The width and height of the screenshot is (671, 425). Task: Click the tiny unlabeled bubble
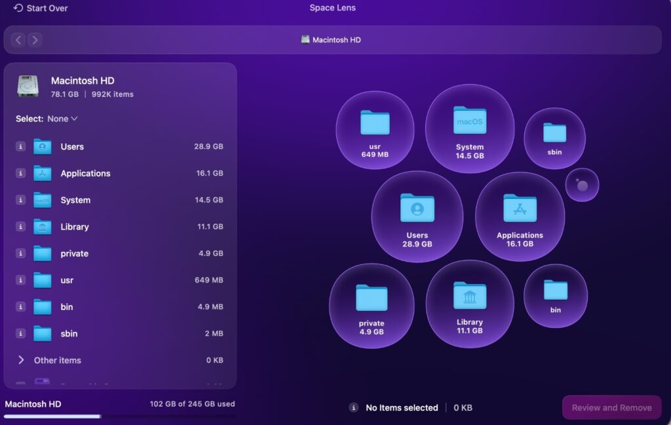[x=582, y=185]
